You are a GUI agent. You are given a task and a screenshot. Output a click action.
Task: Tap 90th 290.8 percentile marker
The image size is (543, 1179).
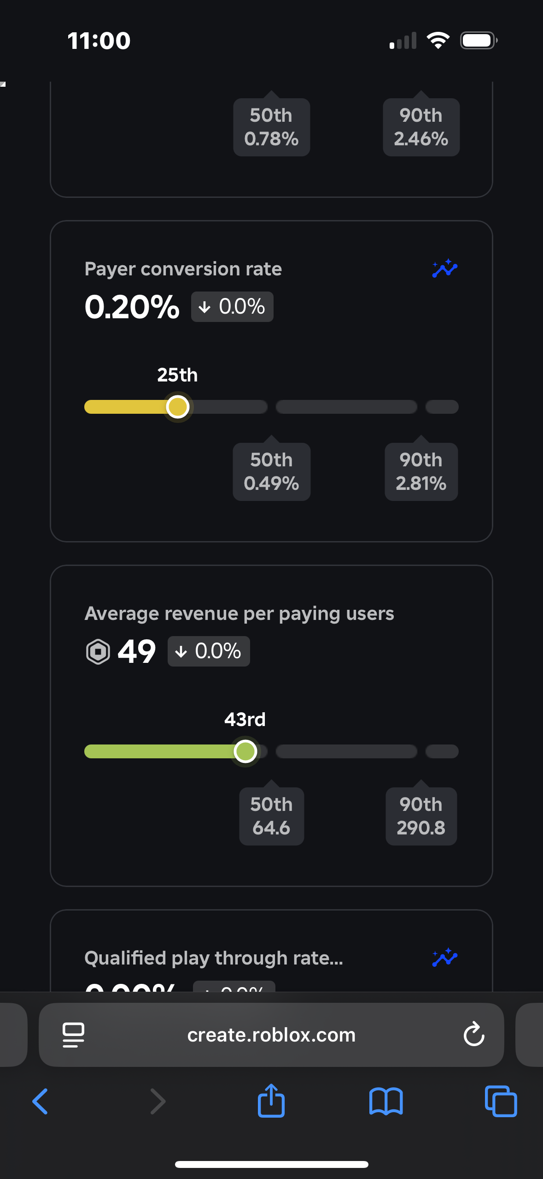[x=421, y=816]
